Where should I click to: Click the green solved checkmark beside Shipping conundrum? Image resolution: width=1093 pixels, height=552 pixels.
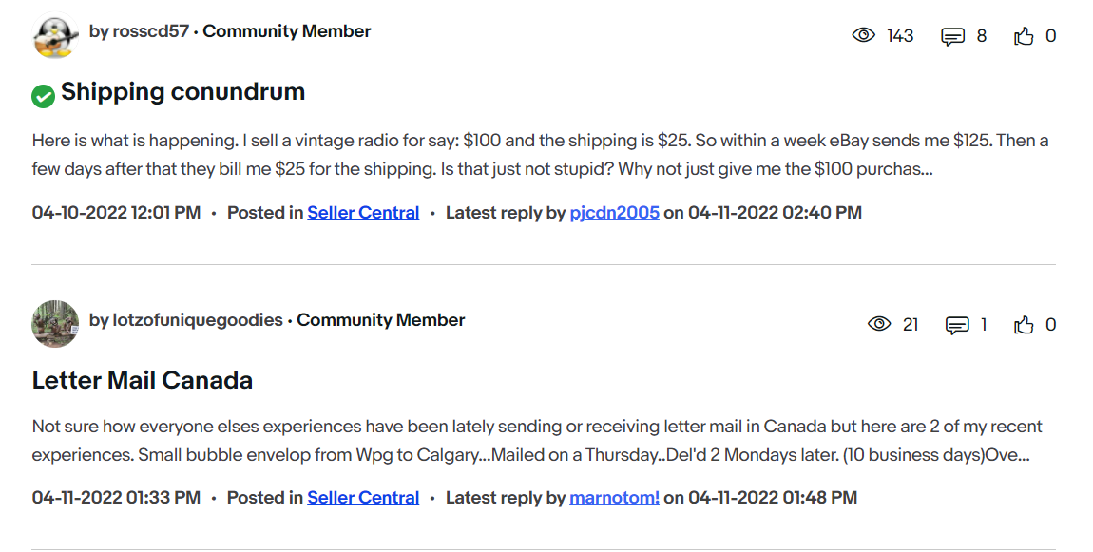tap(43, 95)
